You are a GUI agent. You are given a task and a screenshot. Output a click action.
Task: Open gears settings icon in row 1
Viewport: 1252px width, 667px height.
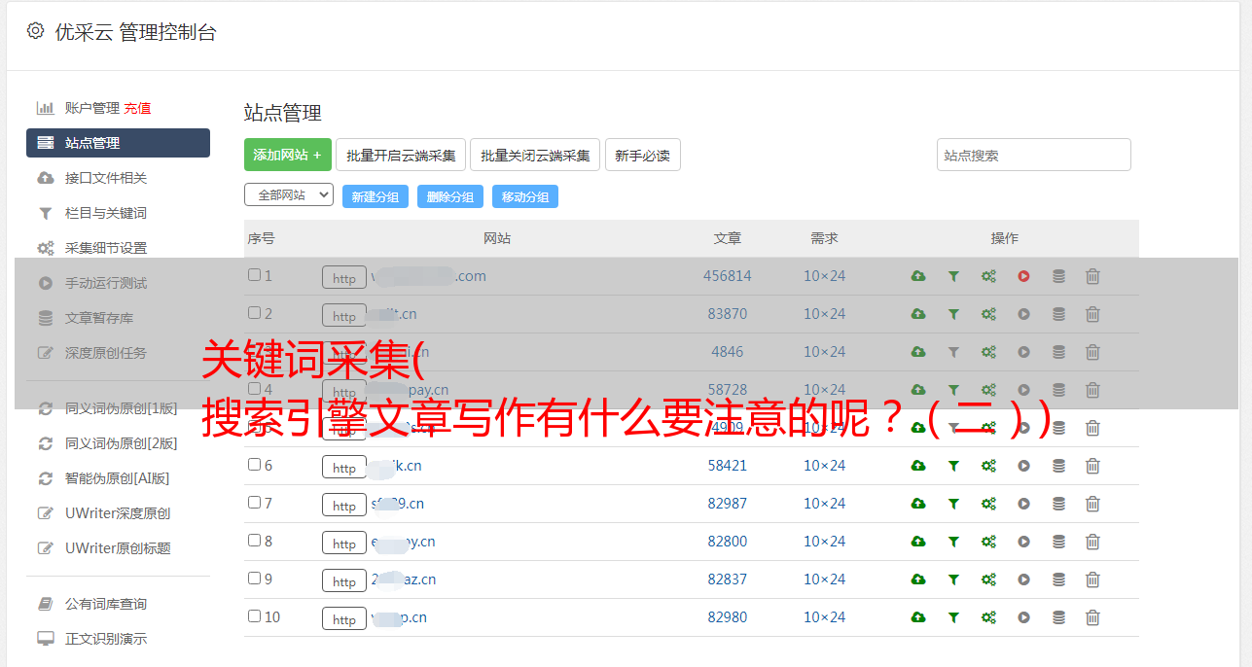coord(988,276)
